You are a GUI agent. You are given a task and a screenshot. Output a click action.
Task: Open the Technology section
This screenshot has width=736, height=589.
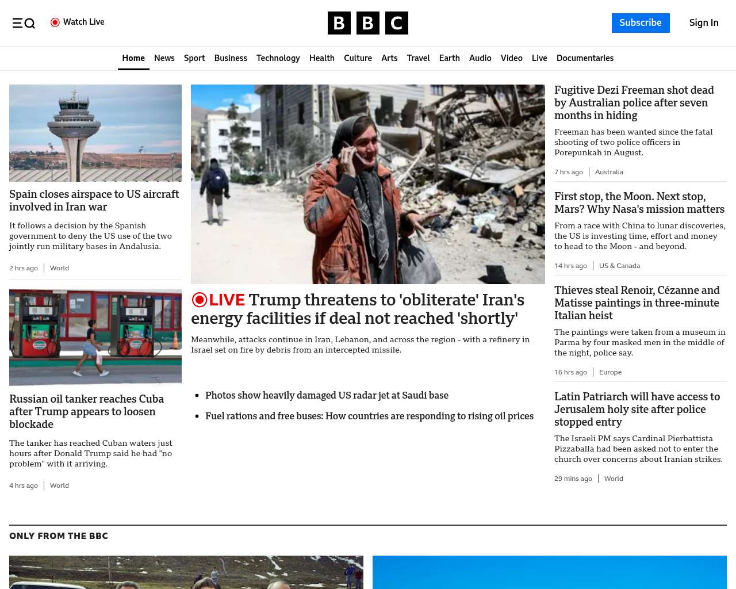[278, 58]
